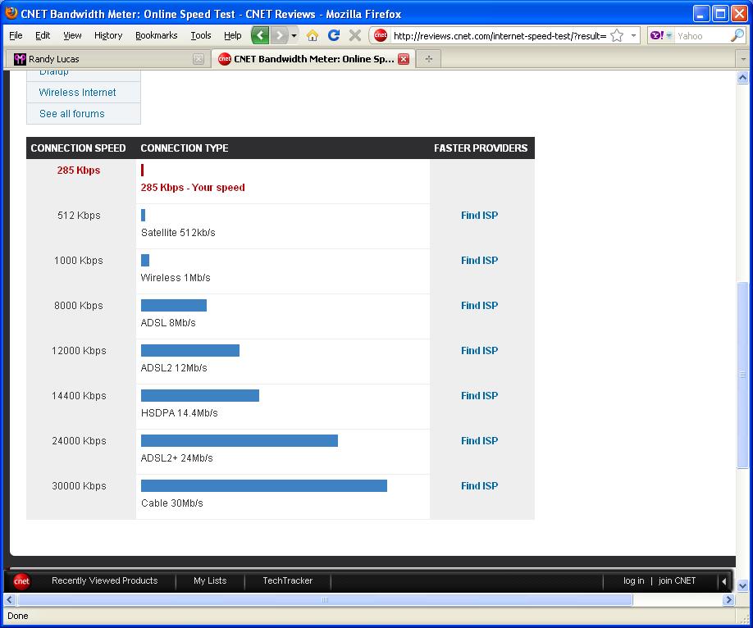Click the horizontal scrollbar thumb

pos(324,600)
